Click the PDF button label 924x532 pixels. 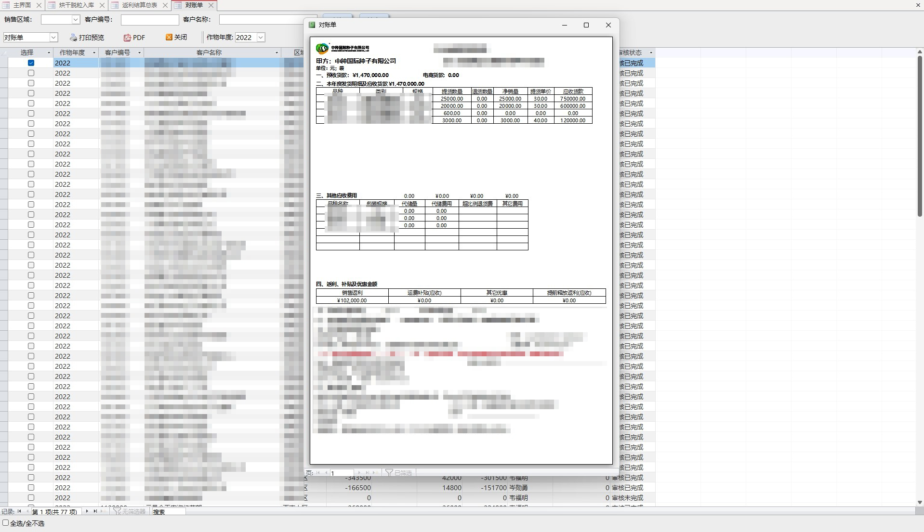(139, 38)
